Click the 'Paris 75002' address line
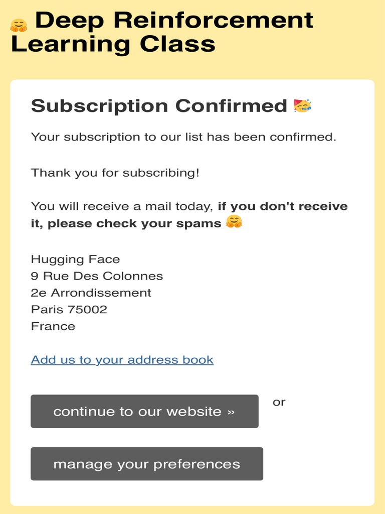The image size is (385, 514). click(69, 309)
